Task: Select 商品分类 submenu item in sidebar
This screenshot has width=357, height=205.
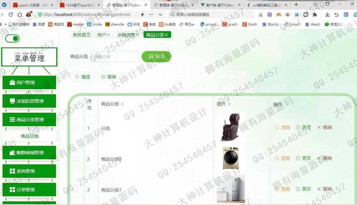Action: (29, 136)
